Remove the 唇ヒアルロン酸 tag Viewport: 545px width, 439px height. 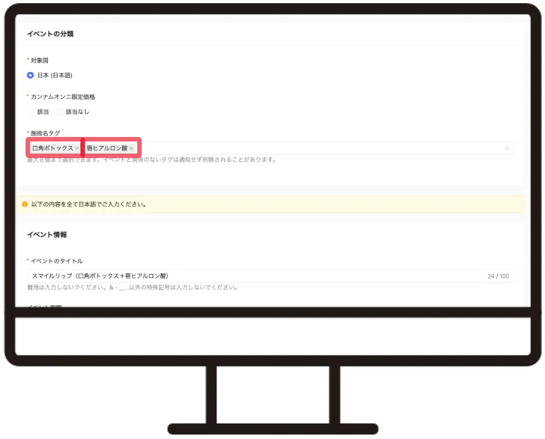[x=131, y=148]
